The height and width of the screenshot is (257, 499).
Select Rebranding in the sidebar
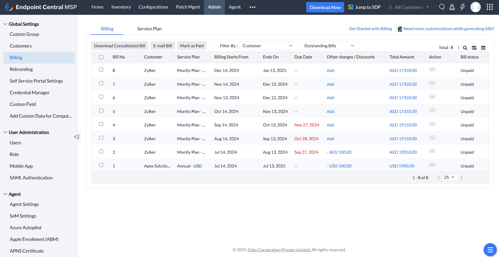point(21,69)
